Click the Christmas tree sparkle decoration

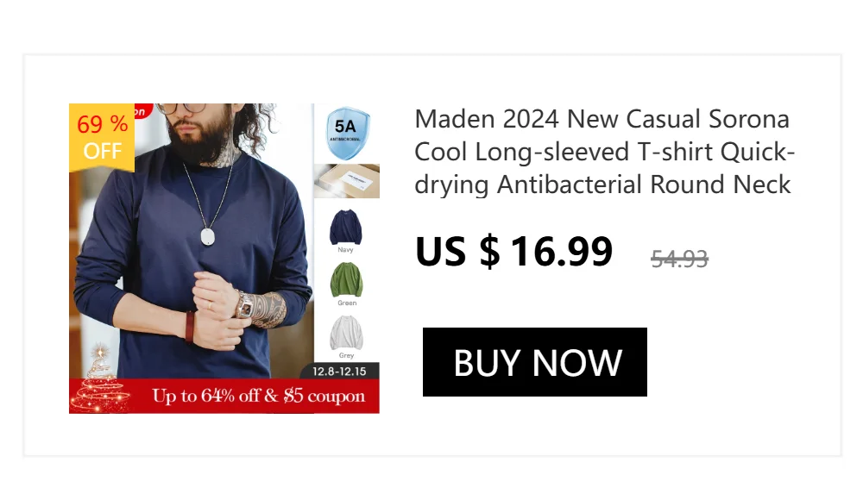coord(100,379)
